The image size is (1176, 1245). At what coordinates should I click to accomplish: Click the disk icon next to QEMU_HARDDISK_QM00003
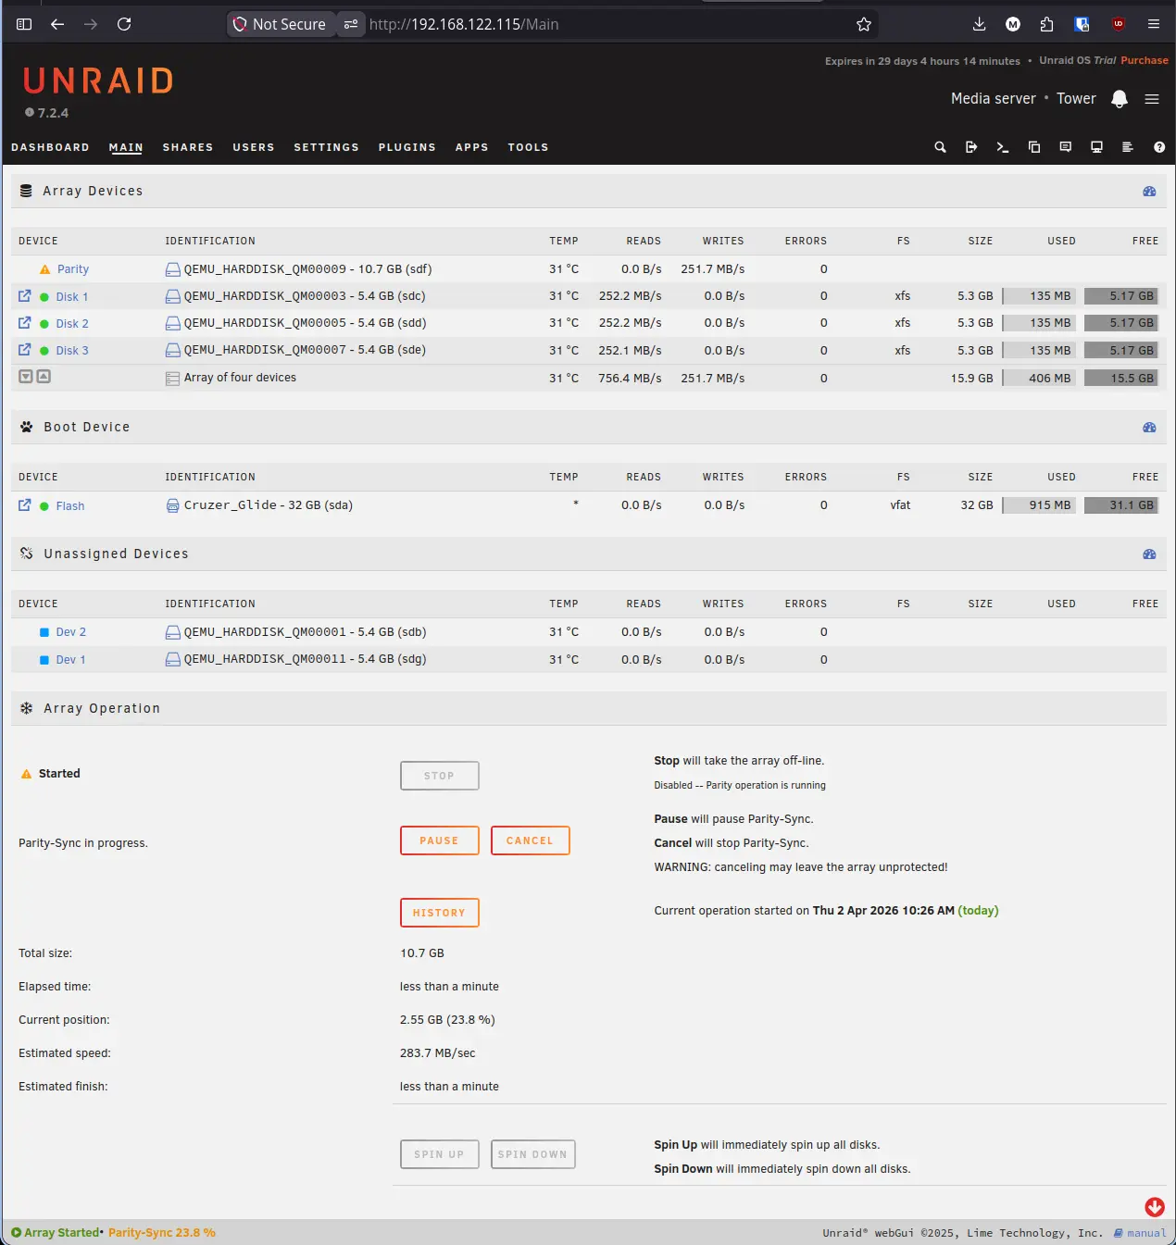pyautogui.click(x=172, y=296)
